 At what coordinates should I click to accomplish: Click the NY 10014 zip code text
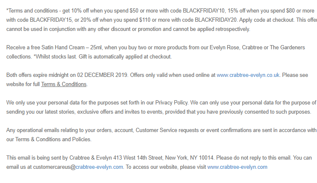pos(202,158)
